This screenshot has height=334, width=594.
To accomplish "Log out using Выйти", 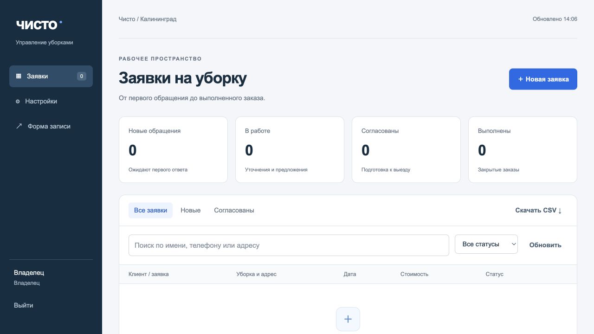I will [24, 305].
